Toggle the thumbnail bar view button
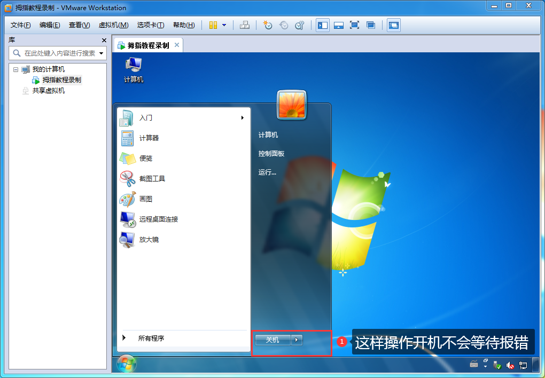Viewport: 545px width, 378px height. pyautogui.click(x=338, y=25)
